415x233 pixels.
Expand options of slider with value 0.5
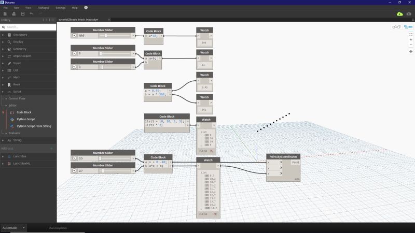[x=74, y=158]
